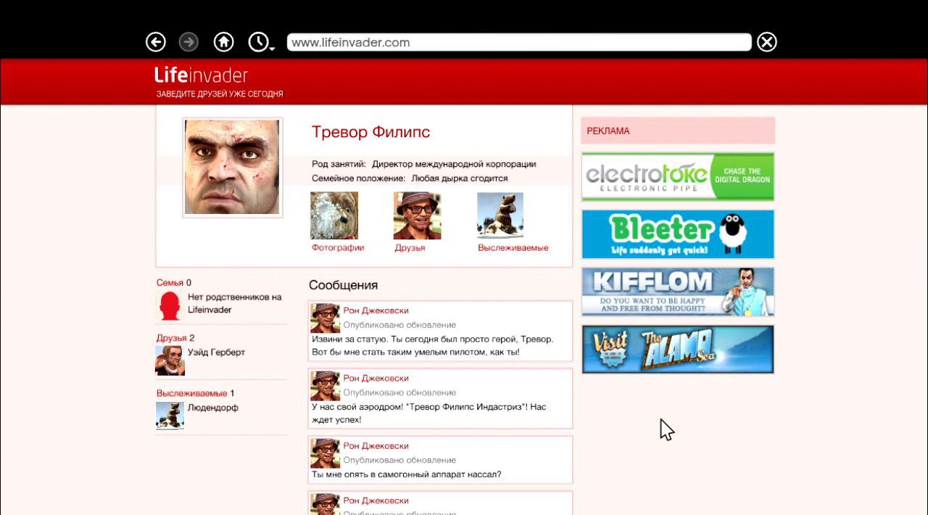Open the Людендорф avatar icon
This screenshot has width=928, height=515.
[170, 416]
